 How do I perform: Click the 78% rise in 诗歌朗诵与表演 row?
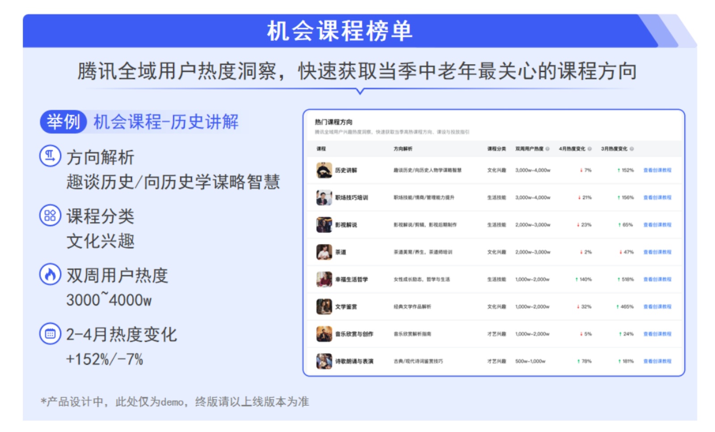click(584, 361)
